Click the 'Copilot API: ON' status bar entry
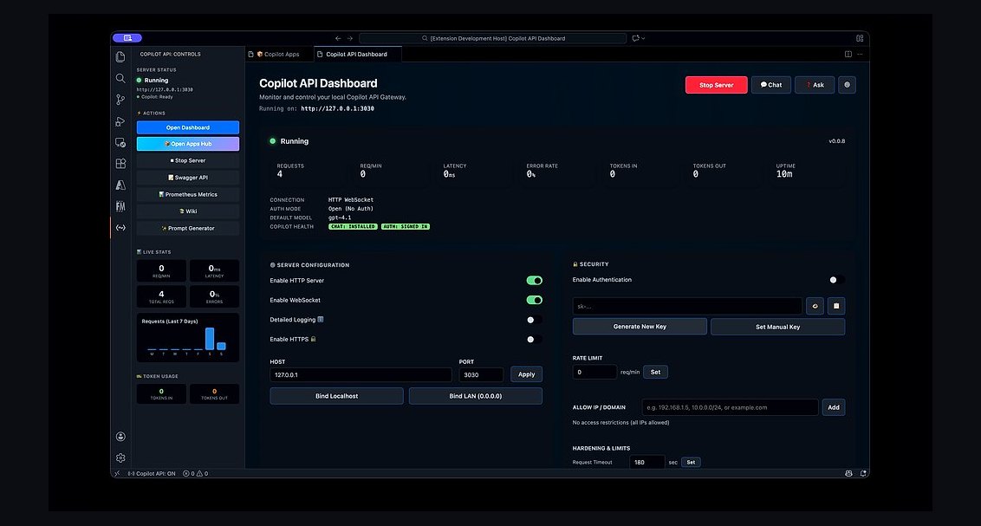981x526 pixels. (152, 474)
